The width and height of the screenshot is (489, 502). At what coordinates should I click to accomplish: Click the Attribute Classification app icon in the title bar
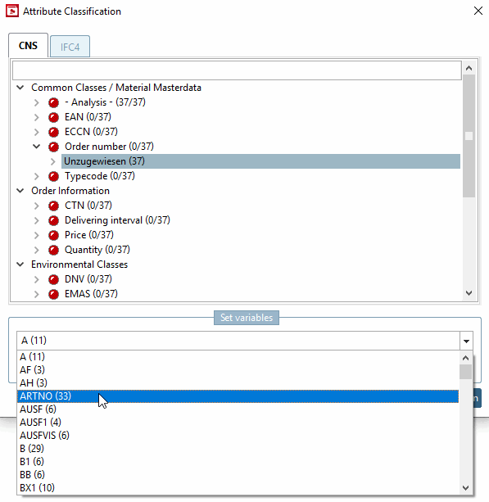[12, 11]
